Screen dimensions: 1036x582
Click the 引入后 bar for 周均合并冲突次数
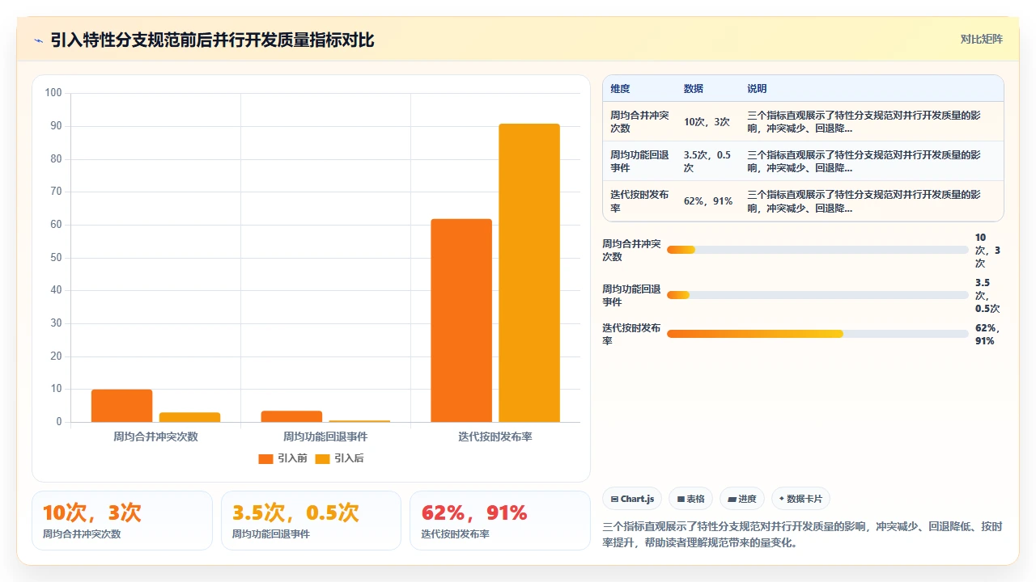point(189,417)
